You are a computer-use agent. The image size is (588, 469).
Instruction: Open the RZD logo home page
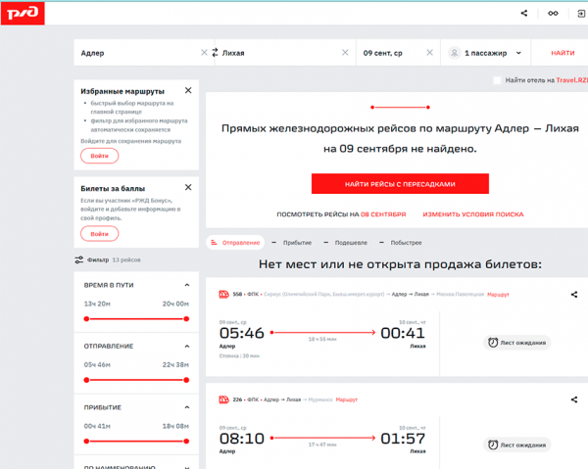pos(23,13)
